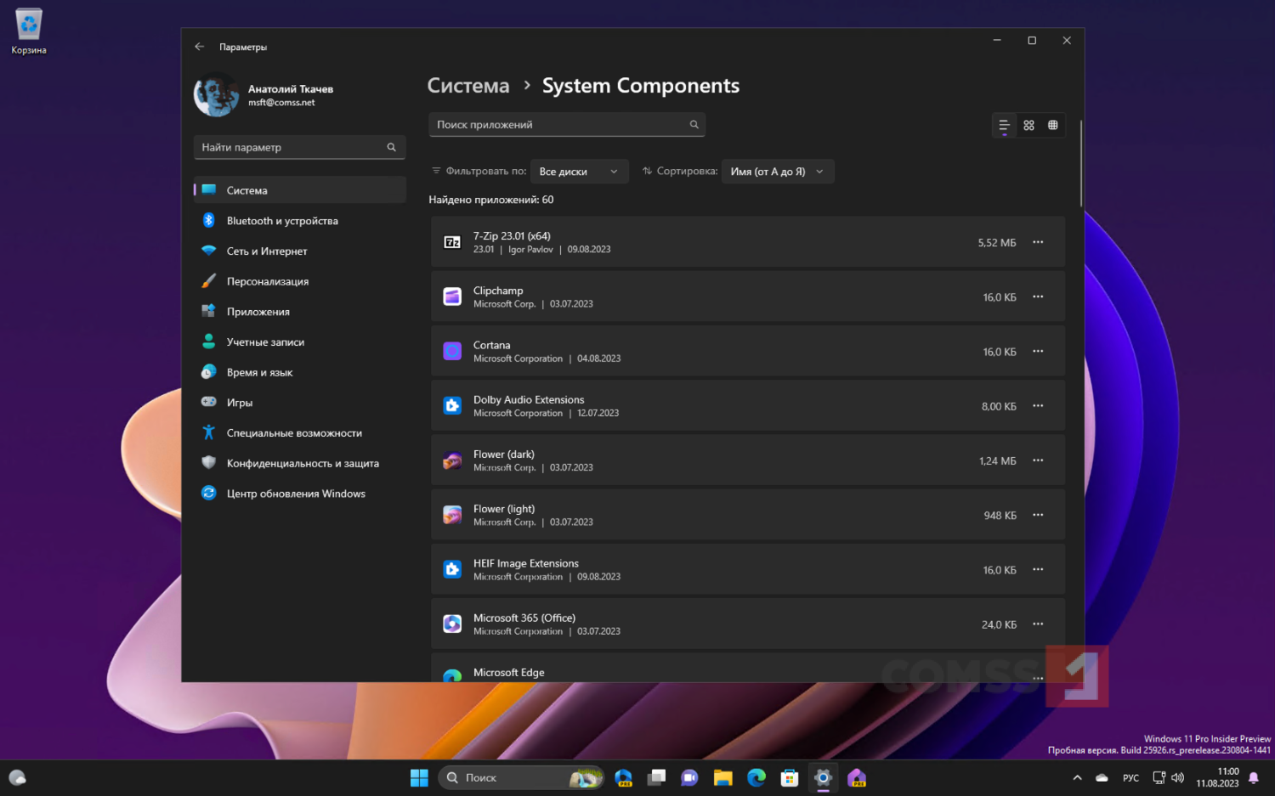Click search magnifier in app search box

pyautogui.click(x=694, y=125)
